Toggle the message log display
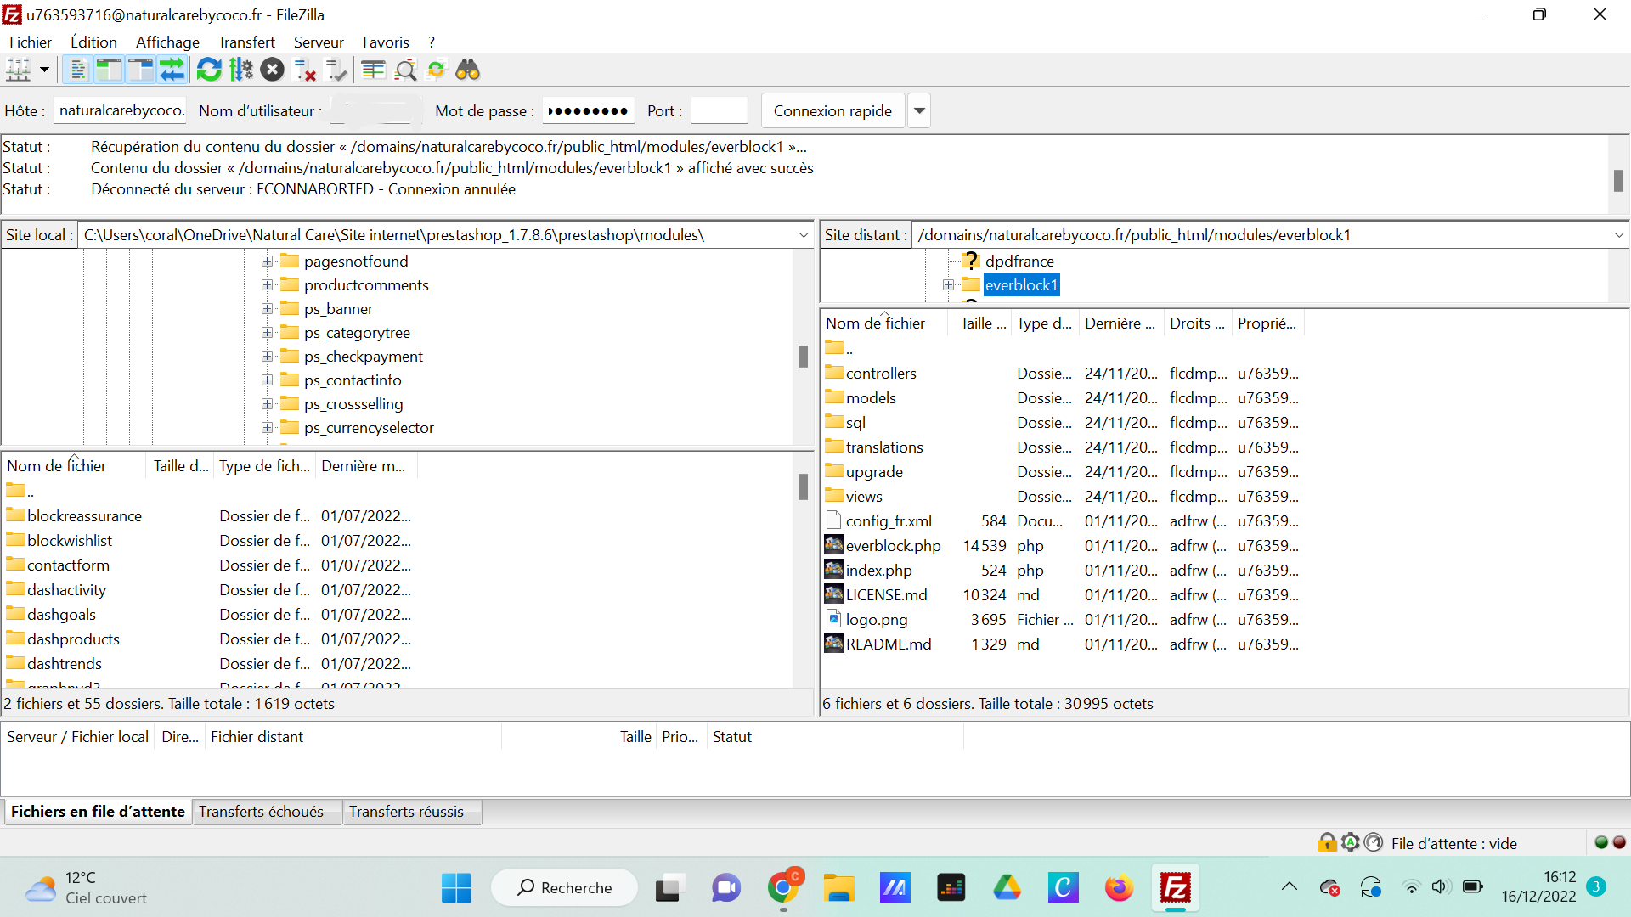 pyautogui.click(x=77, y=70)
